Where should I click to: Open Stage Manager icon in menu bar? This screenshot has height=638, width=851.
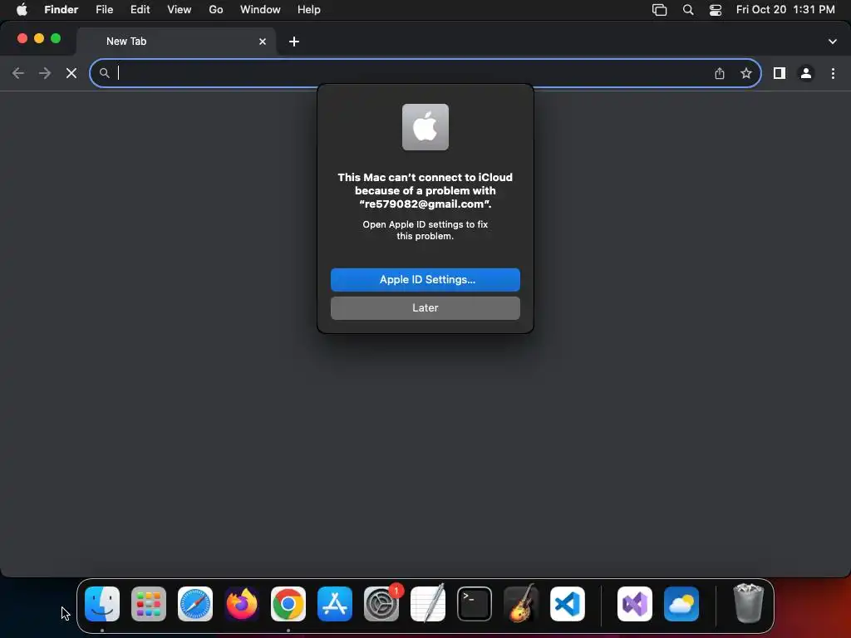(659, 10)
